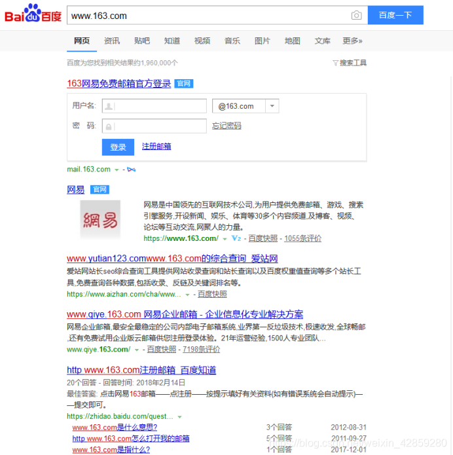Open the www.163.com是指什么? link
The height and width of the screenshot is (455, 453).
111,450
